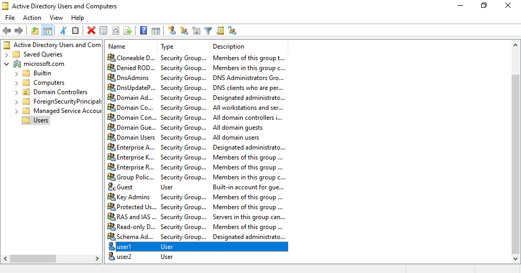Click the Export List toolbar icon
This screenshot has width=521, height=273.
pyautogui.click(x=128, y=31)
